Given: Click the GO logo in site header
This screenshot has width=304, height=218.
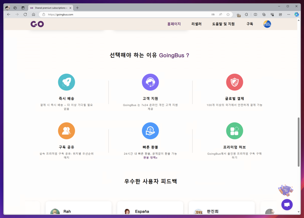Looking at the screenshot, I should pos(37,24).
